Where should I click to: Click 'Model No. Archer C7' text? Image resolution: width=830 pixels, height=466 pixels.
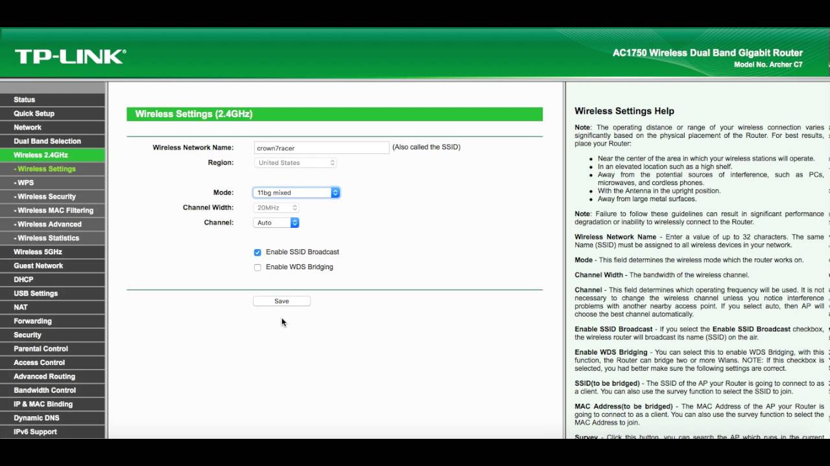click(x=768, y=65)
